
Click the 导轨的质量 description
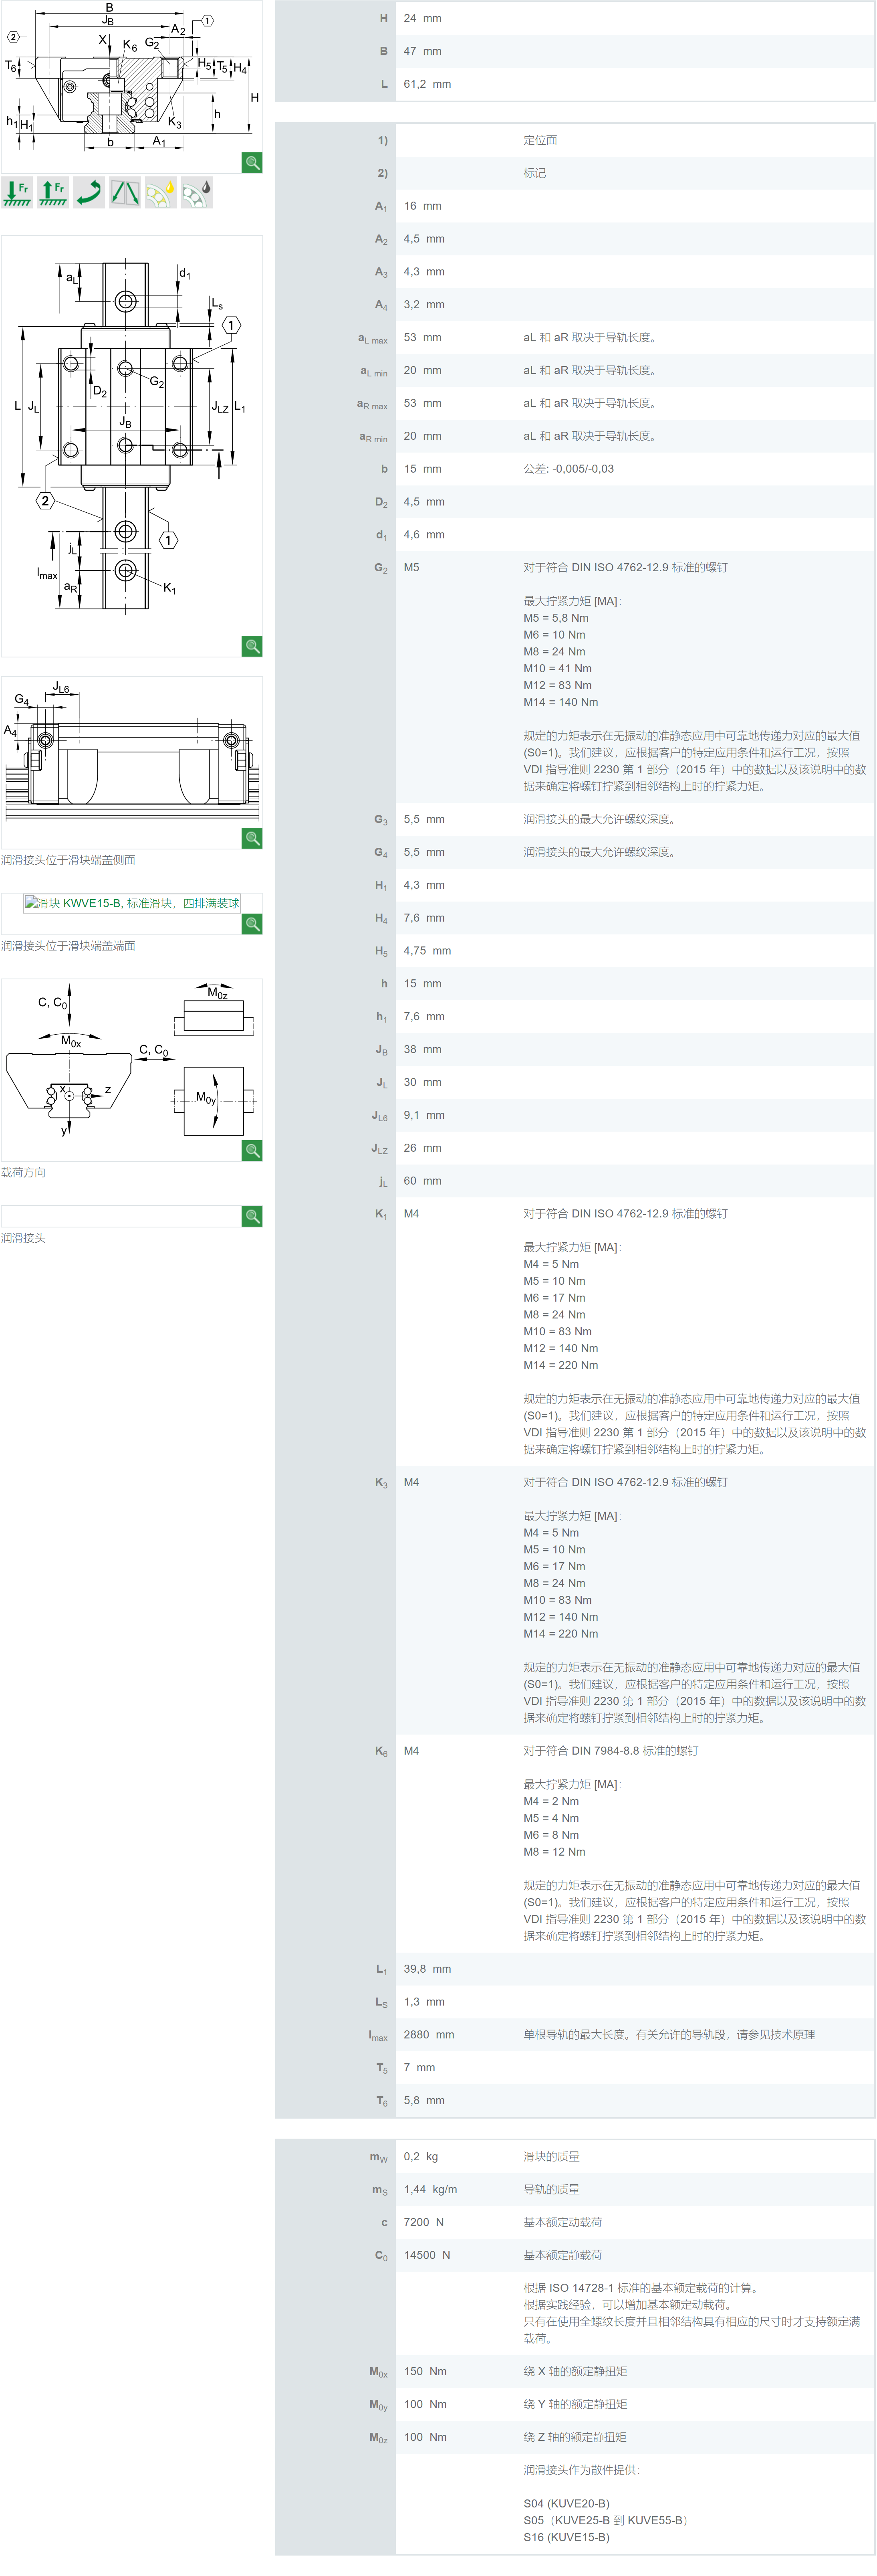click(551, 2190)
